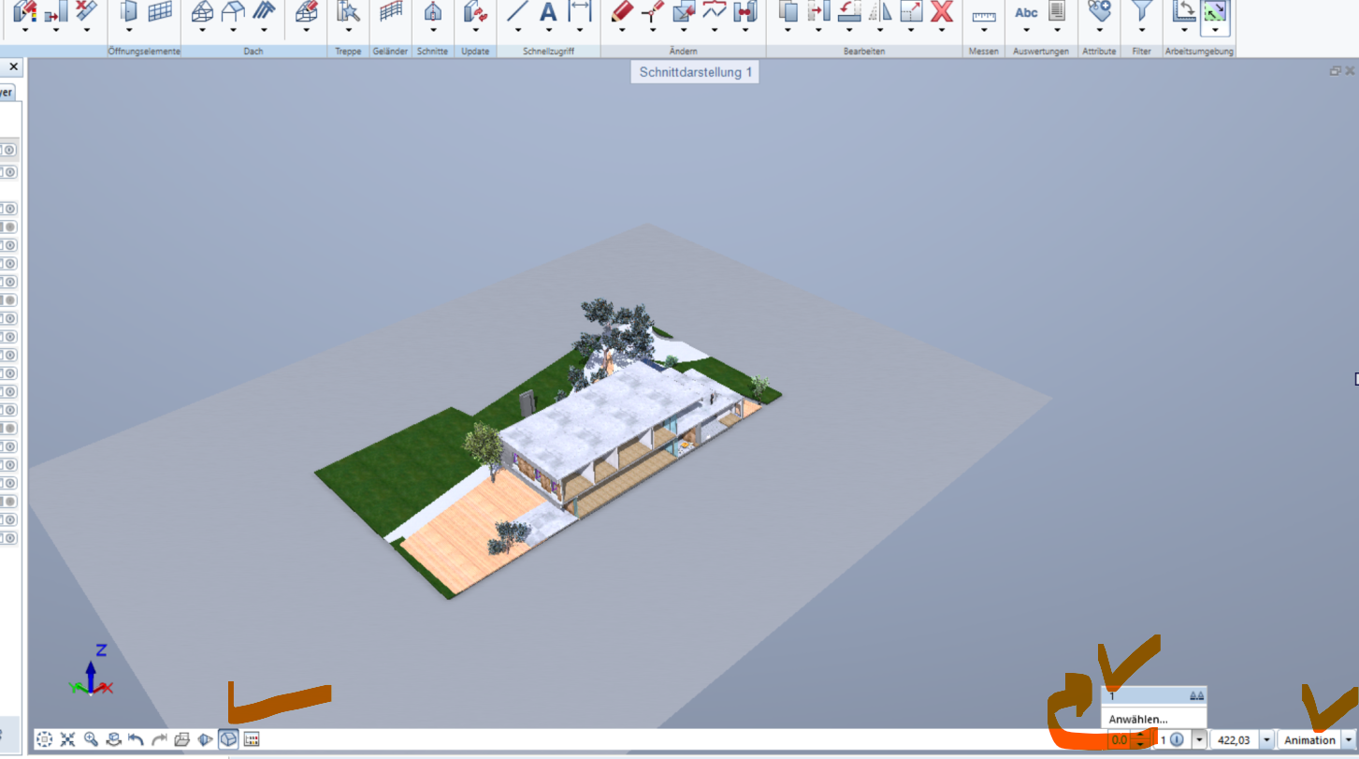Click the zoom magnifier icon in bottom toolbar
This screenshot has height=759, width=1359.
[91, 739]
